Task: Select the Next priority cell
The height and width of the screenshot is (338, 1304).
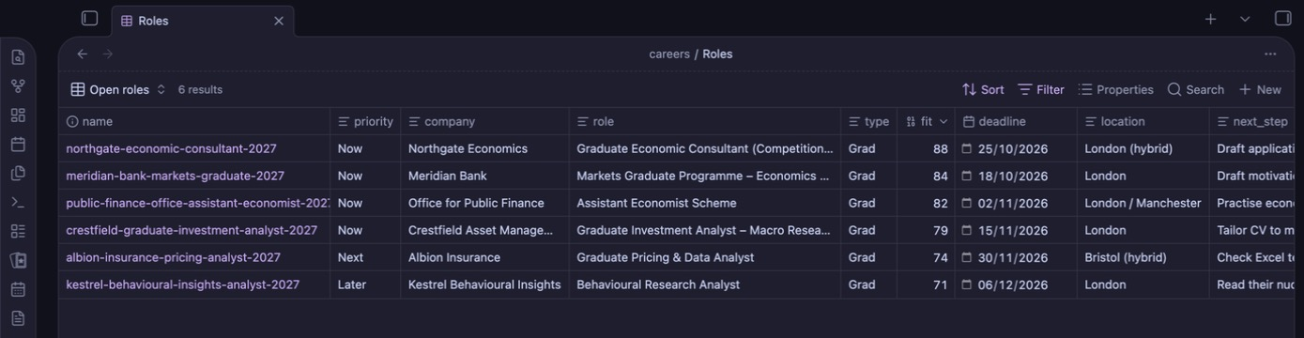Action: click(365, 257)
